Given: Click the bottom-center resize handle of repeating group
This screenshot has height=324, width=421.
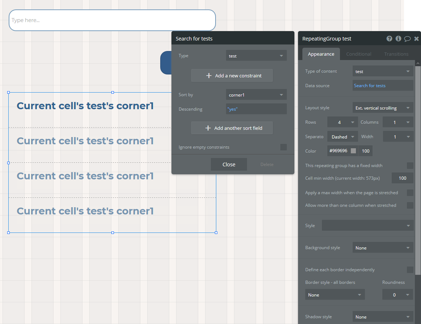Looking at the screenshot, I should tap(112, 233).
